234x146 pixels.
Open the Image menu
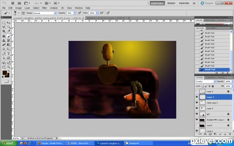click(x=18, y=8)
